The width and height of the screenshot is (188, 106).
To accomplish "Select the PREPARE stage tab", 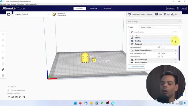I will 80,8.
